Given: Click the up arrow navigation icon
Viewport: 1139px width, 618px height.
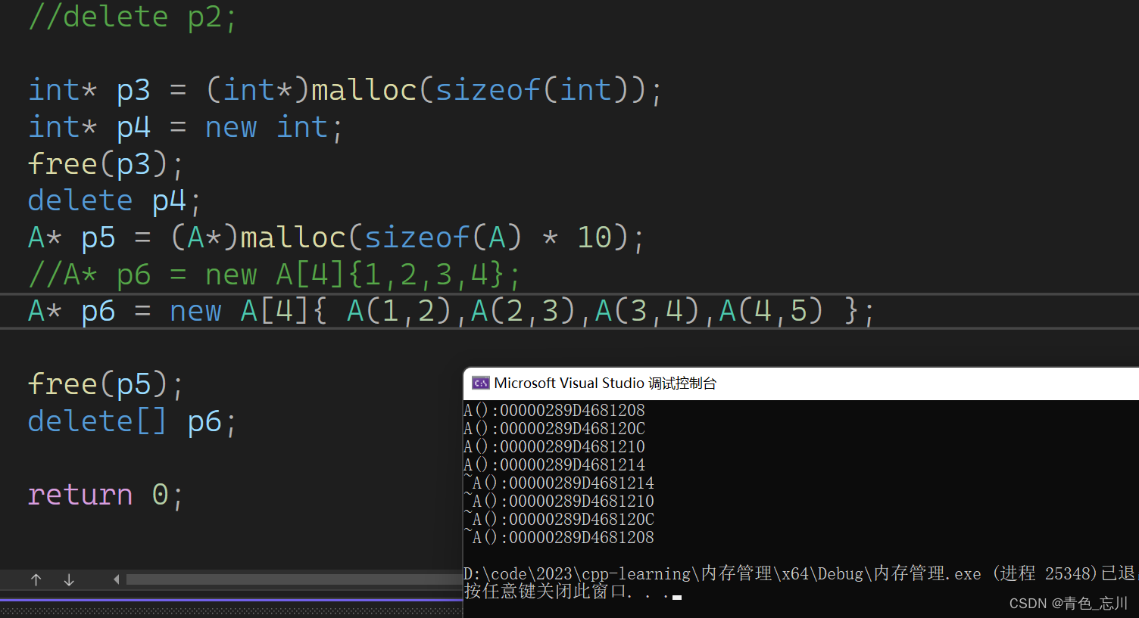Looking at the screenshot, I should click(x=36, y=580).
